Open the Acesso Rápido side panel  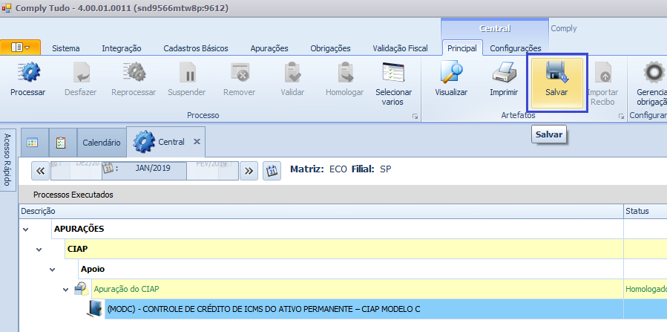(7, 160)
